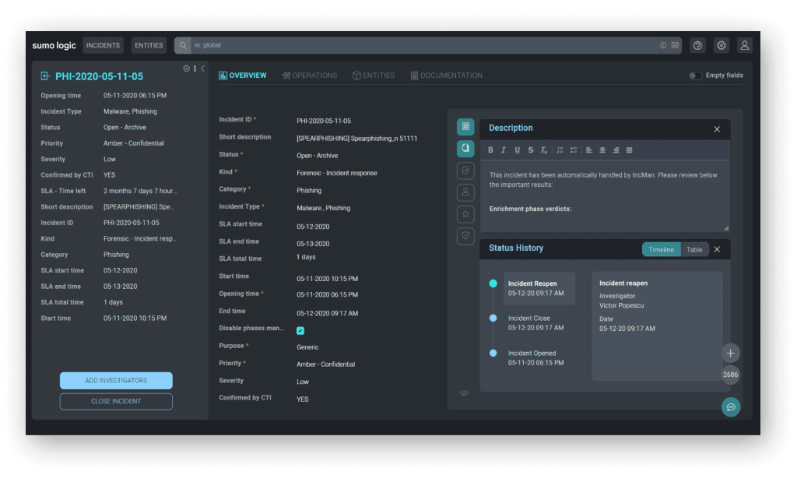The height and width of the screenshot is (482, 797).
Task: Select the center align icon in Description toolbar
Action: (x=602, y=150)
